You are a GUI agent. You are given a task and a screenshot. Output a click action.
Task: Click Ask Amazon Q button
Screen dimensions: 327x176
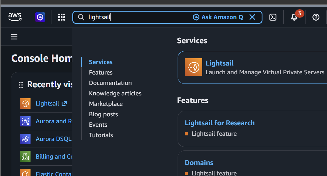click(x=218, y=17)
